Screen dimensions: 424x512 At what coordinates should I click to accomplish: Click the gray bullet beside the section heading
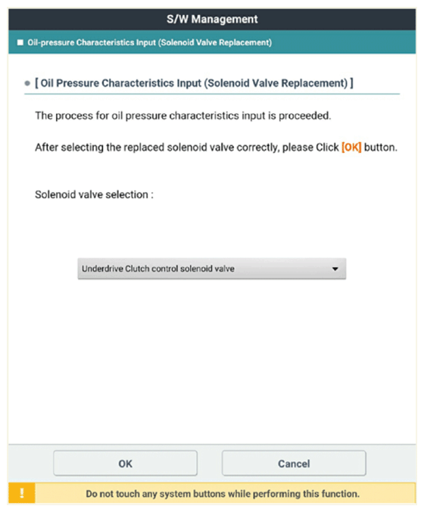pyautogui.click(x=27, y=83)
